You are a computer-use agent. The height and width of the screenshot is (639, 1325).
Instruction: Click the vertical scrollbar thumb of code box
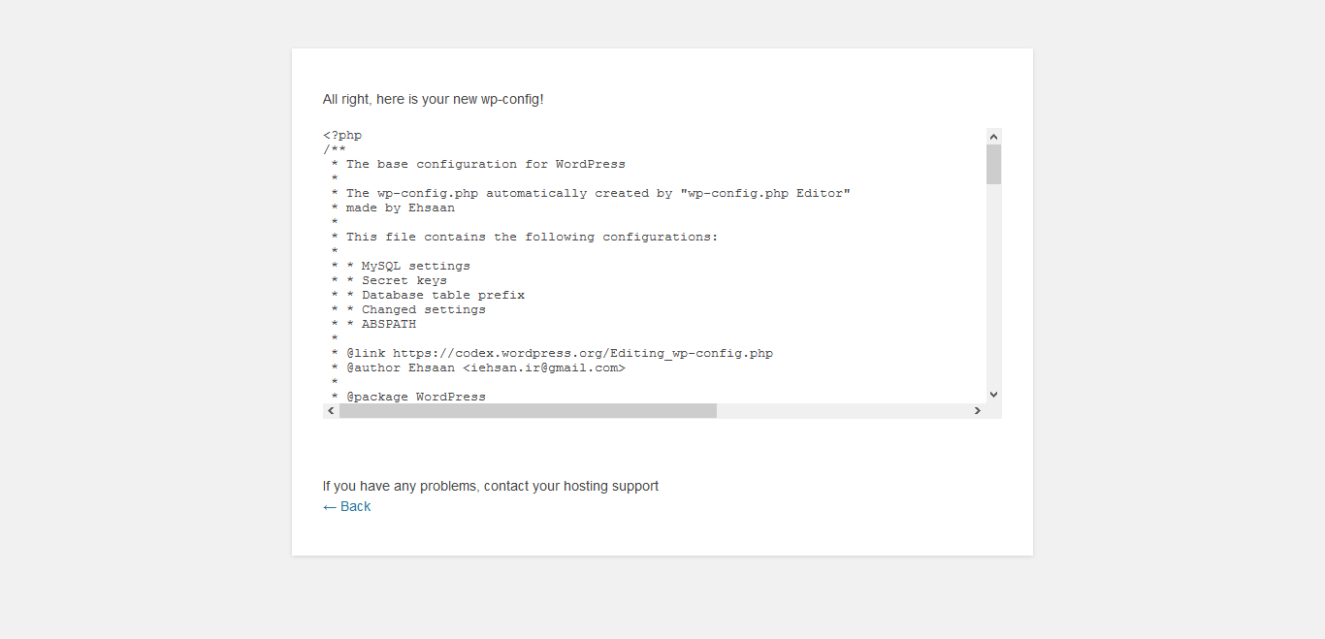tap(993, 165)
